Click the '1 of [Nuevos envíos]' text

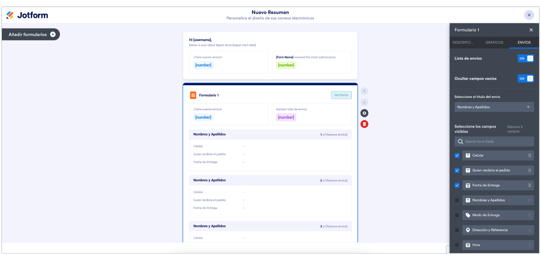coord(334,135)
